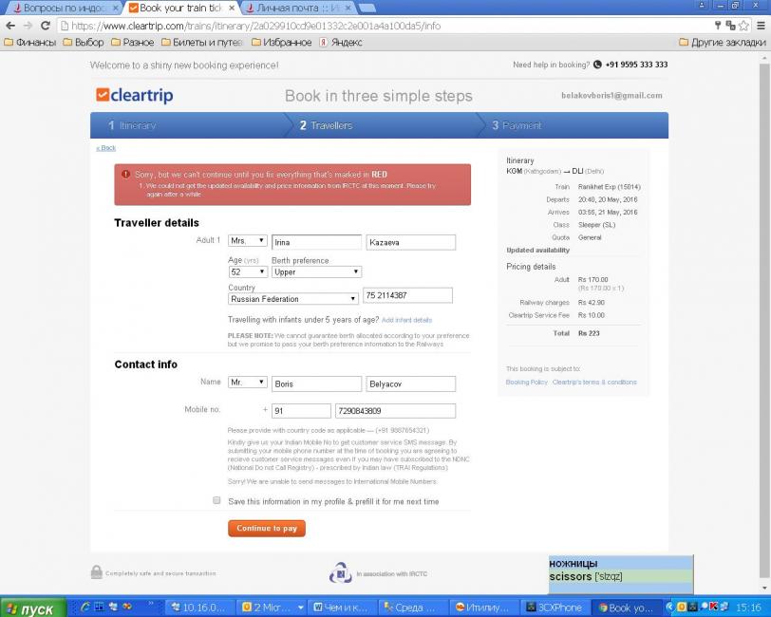
Task: Expand the Age dropdown showing 52
Action: [248, 271]
